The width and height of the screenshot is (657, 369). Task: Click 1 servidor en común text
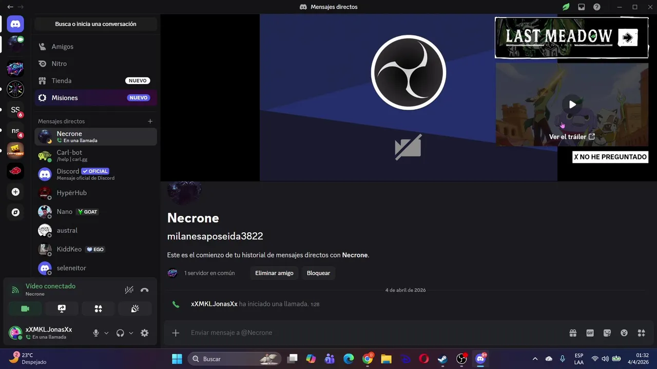coord(209,273)
